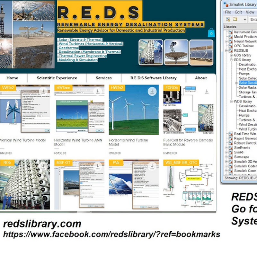Click download icon on MSF-OT card
The width and height of the screenshot is (257, 257).
point(98,166)
